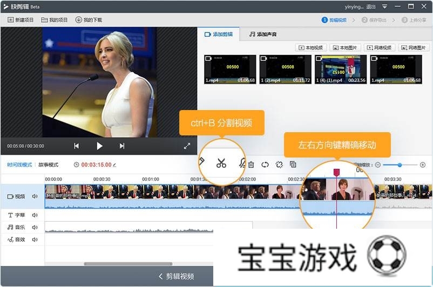Select the 1 (4) (1).mp4 clip thumbnail

341,69
